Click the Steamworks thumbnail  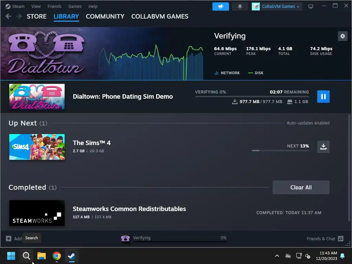37,213
